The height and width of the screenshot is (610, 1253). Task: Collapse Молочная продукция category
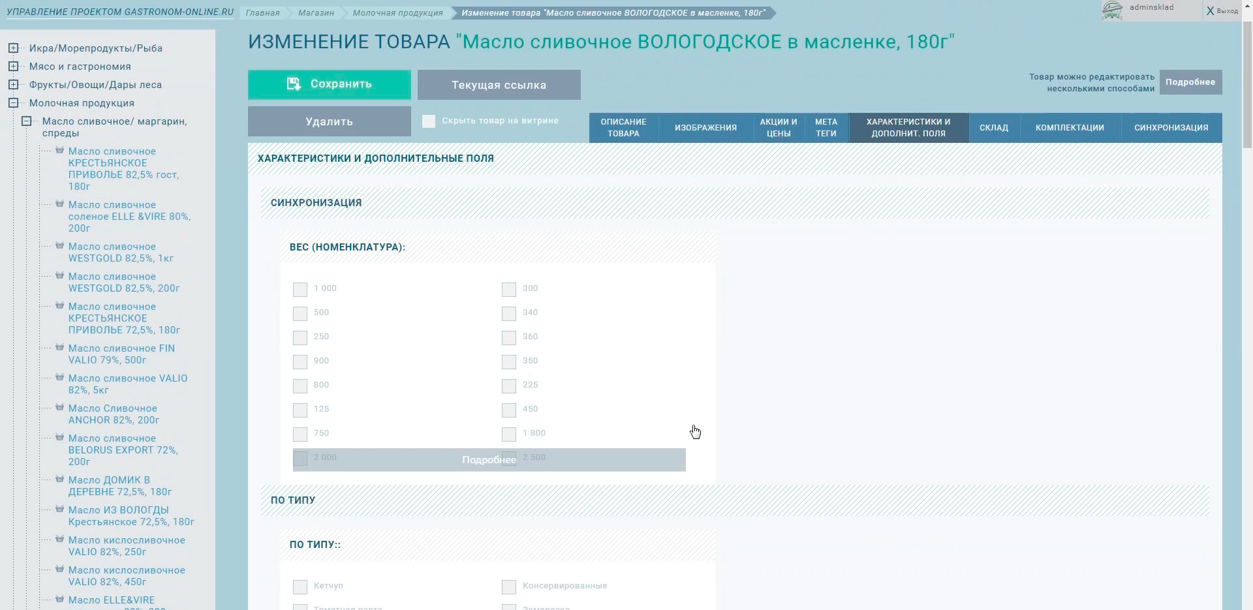coord(13,102)
